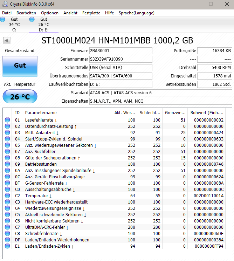This screenshot has height=261, width=234.
Task: Click status icon for Wiederzuweisungsereignisse row
Action: pos(7,208)
